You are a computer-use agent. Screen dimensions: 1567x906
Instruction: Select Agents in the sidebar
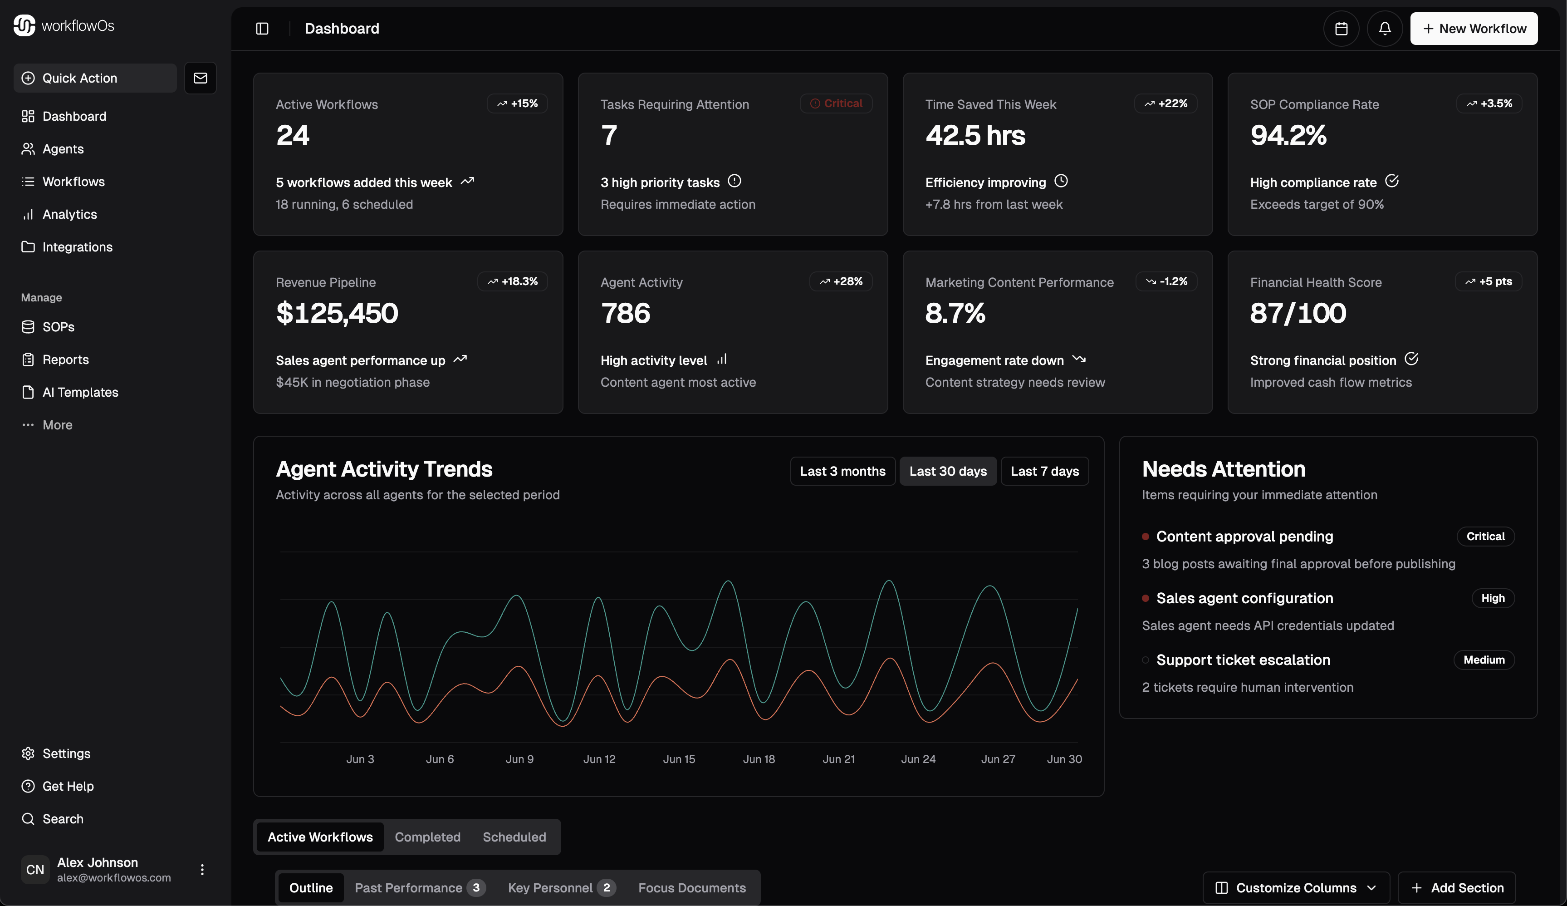tap(63, 149)
